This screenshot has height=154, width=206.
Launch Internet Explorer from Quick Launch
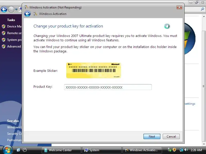coord(18,150)
